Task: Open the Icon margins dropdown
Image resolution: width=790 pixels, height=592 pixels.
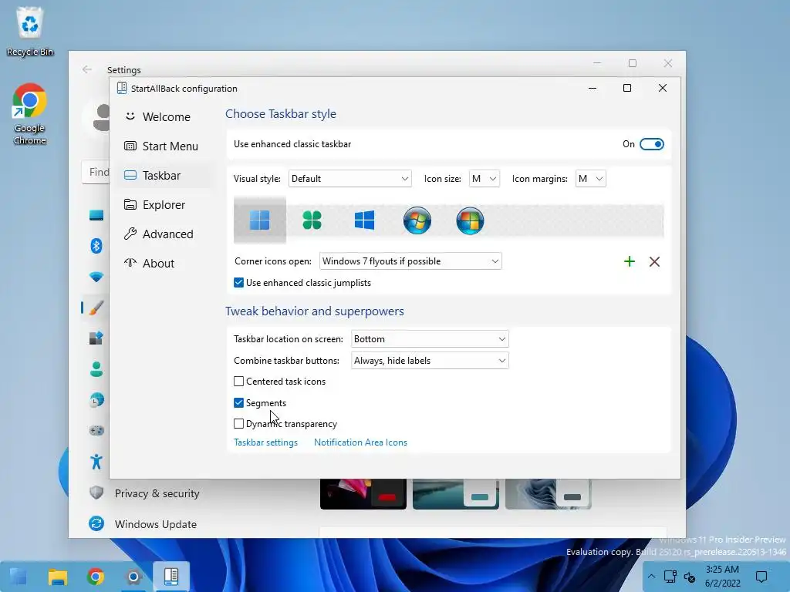Action: [x=590, y=179]
